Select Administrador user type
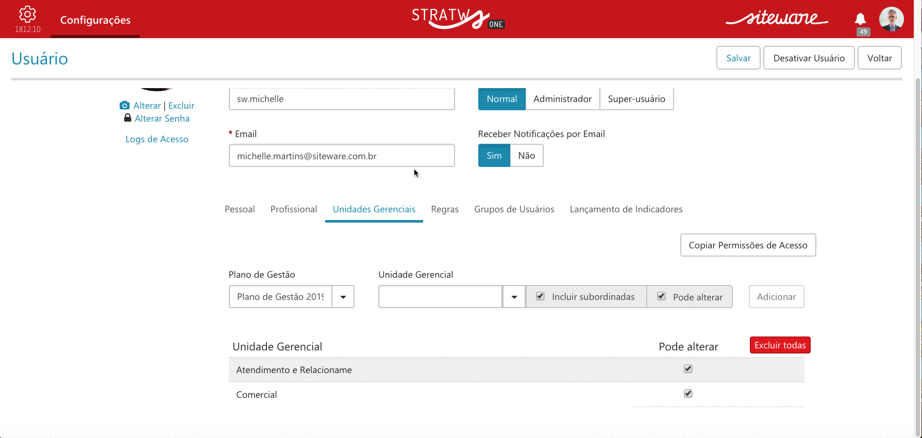922x438 pixels. (562, 99)
